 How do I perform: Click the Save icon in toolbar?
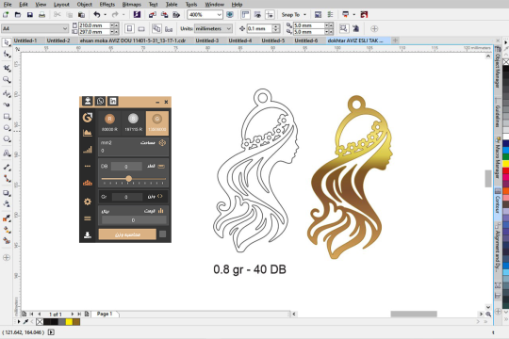30,15
